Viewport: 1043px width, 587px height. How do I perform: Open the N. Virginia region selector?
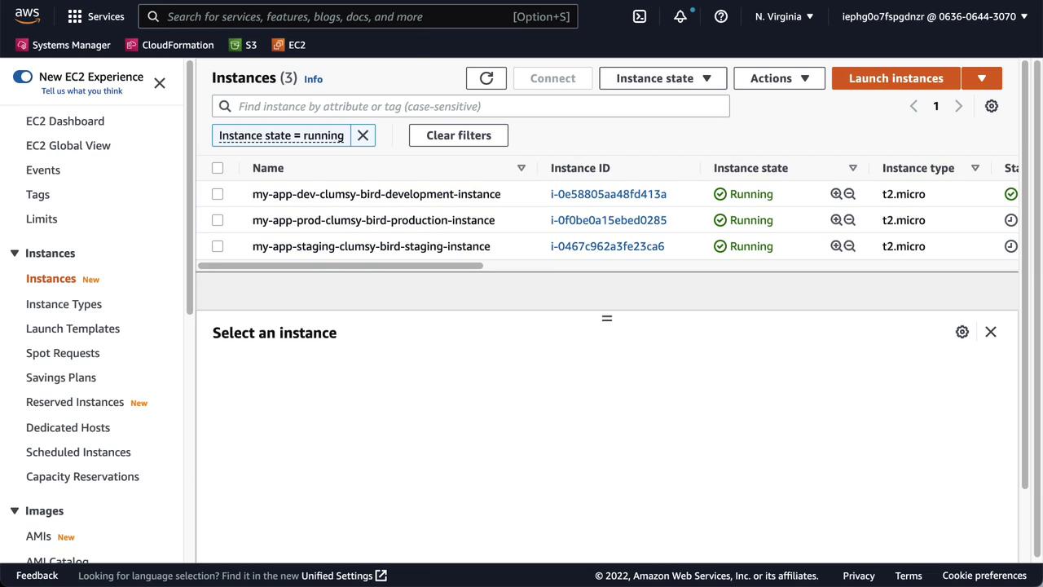784,16
